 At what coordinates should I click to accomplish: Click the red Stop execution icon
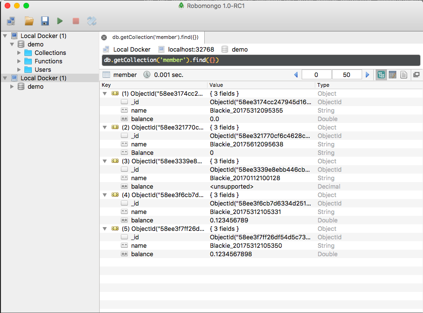click(x=75, y=21)
